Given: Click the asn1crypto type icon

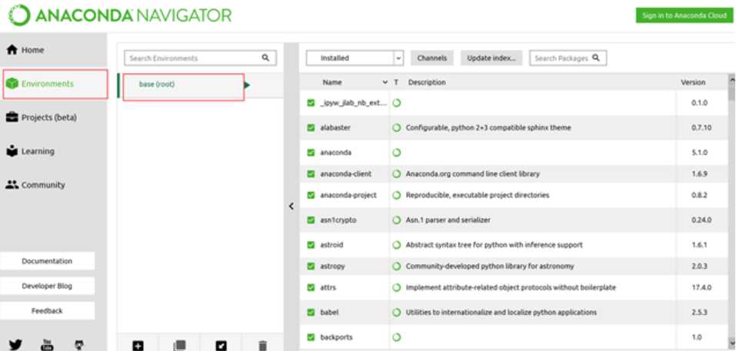Looking at the screenshot, I should (397, 220).
